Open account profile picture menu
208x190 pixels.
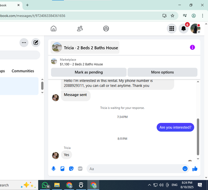coord(196,29)
